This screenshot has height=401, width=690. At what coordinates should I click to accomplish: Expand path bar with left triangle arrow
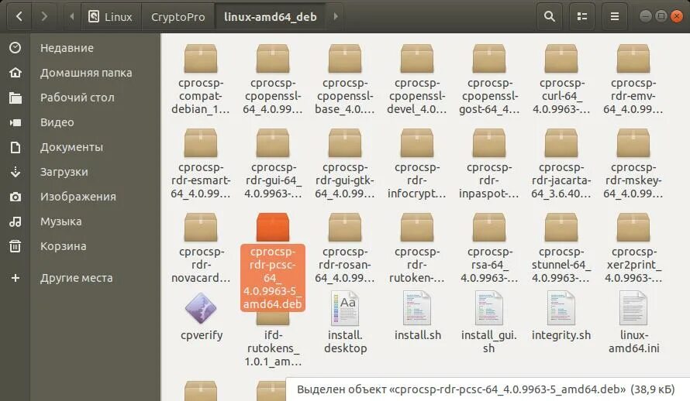point(72,17)
